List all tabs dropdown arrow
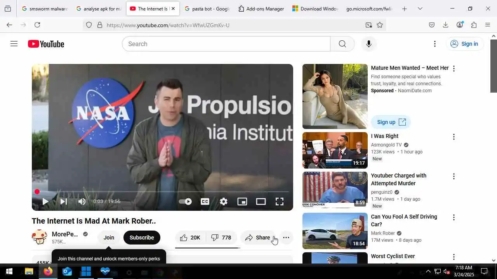 pyautogui.click(x=420, y=9)
